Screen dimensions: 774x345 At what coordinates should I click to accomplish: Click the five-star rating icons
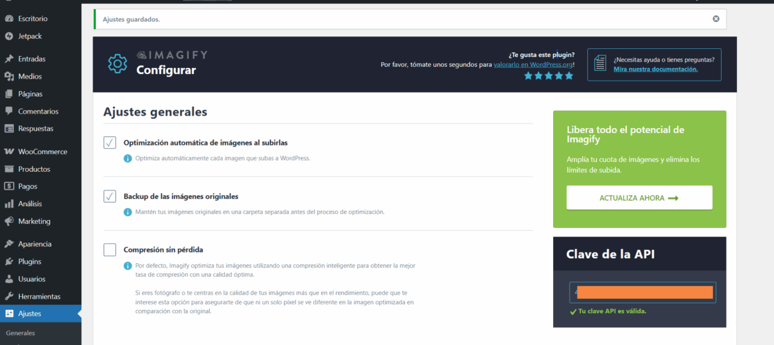click(548, 76)
